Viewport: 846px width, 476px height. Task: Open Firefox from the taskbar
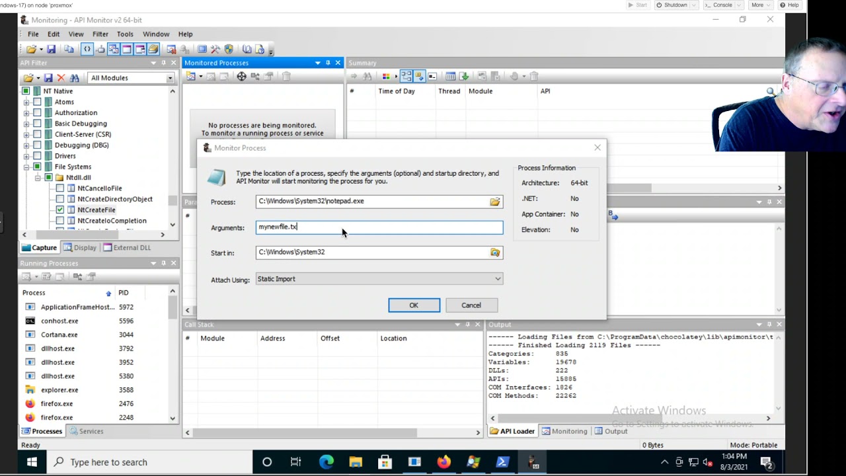(x=443, y=462)
